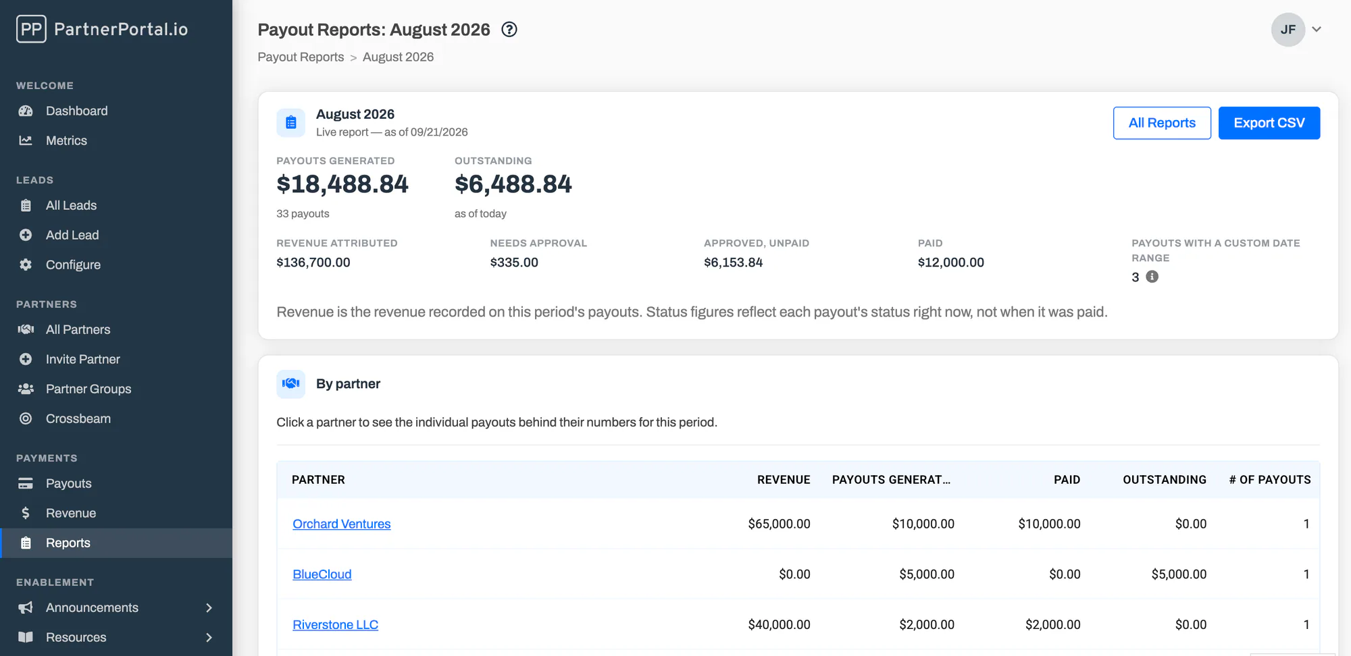Open the BlueCloud partner link
1351x656 pixels.
point(322,574)
